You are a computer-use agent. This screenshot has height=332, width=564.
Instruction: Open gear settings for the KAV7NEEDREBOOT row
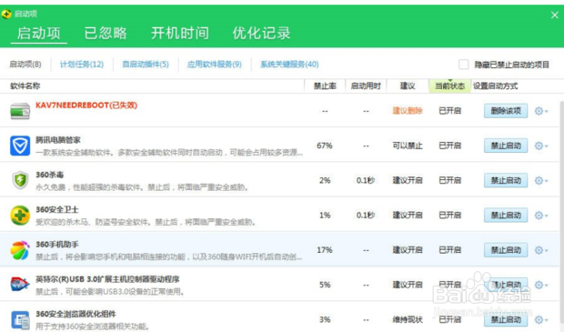(540, 111)
